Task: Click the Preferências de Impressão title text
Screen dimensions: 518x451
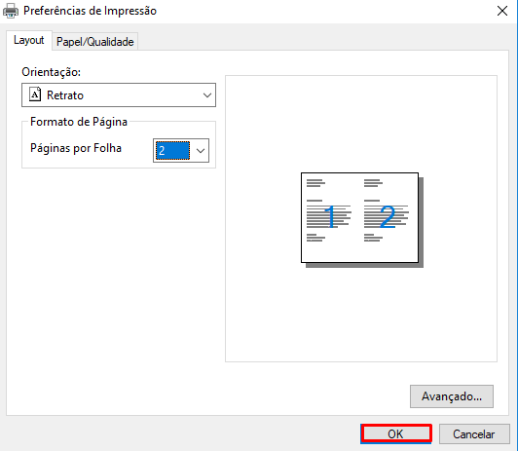Action: (x=90, y=11)
